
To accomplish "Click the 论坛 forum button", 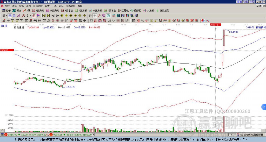I will [x=245, y=2].
